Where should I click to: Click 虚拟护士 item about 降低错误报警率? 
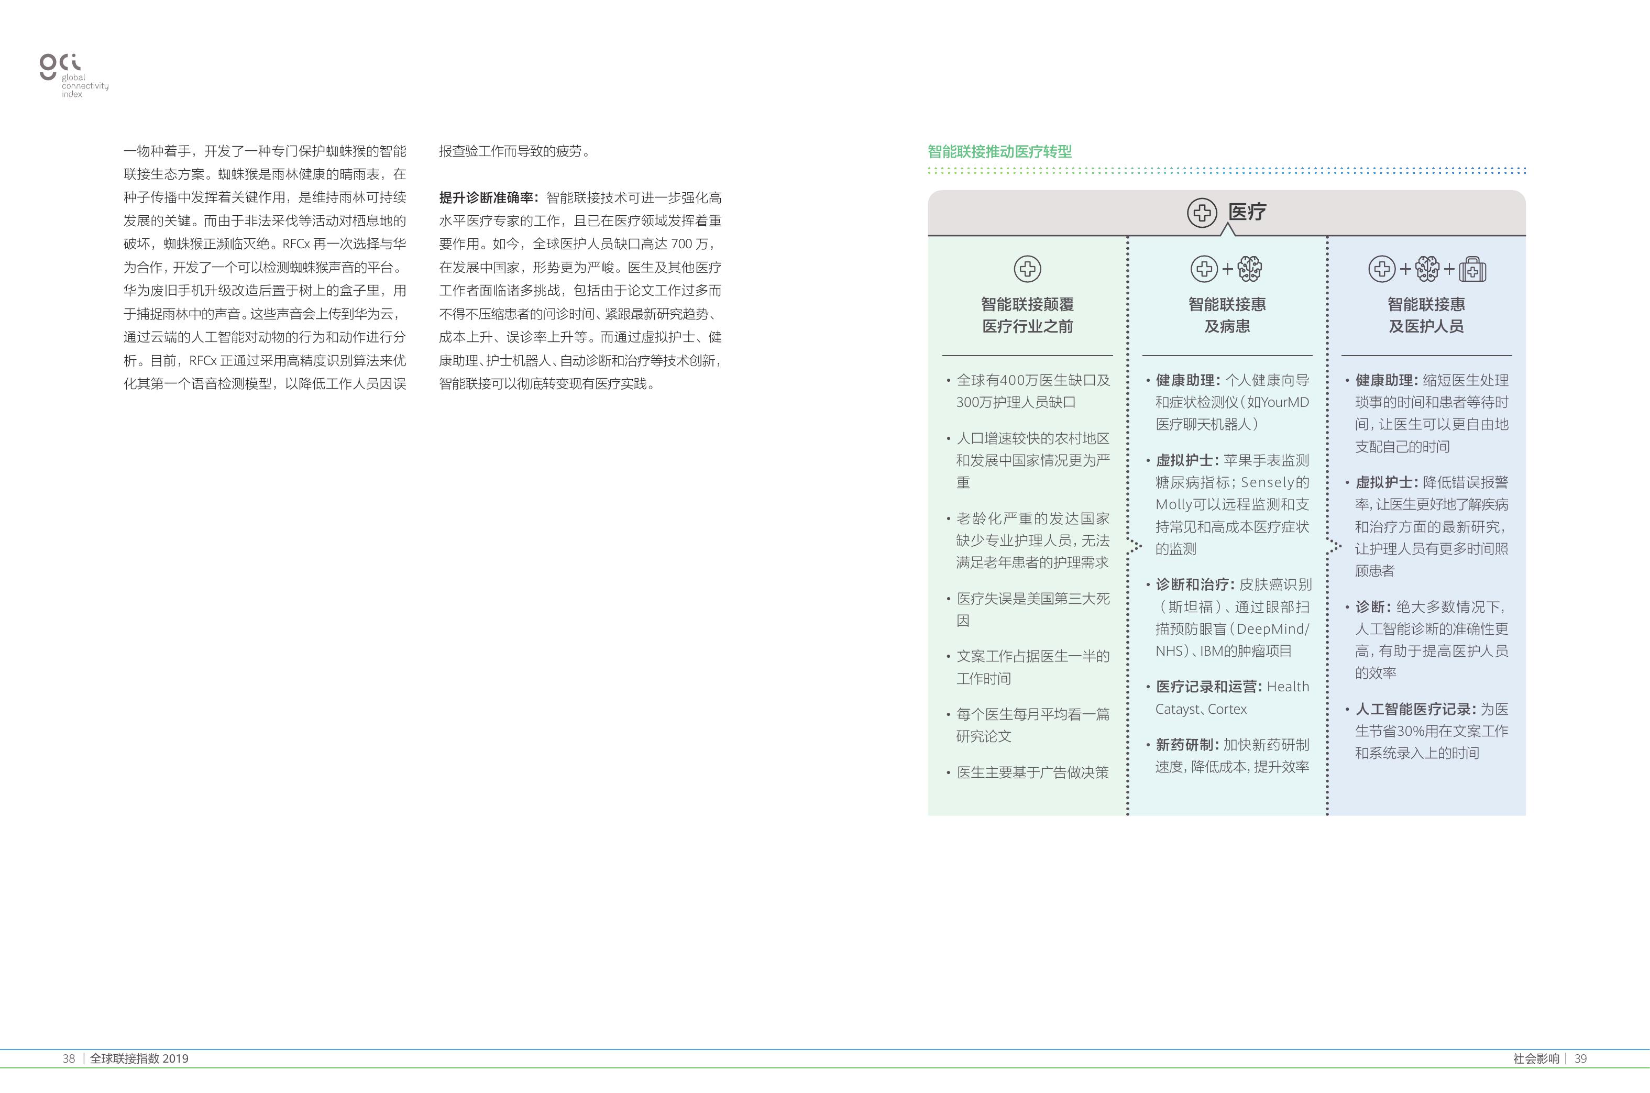pos(1427,526)
